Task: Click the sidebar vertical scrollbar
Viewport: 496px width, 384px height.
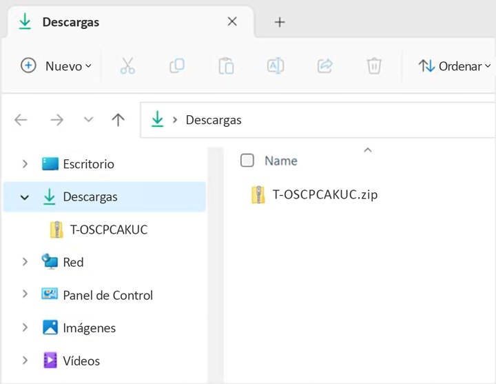Action: 216,265
